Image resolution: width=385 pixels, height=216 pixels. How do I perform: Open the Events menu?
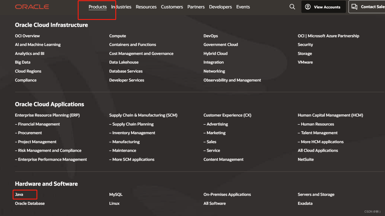pyautogui.click(x=243, y=7)
